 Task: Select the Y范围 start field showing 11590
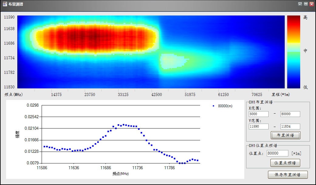tap(259, 126)
